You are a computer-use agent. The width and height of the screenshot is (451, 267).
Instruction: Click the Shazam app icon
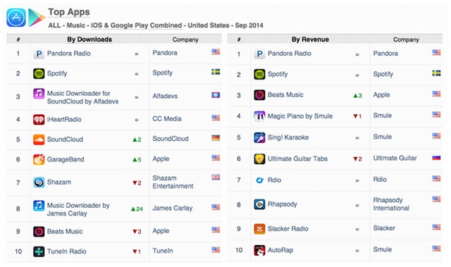click(x=39, y=182)
